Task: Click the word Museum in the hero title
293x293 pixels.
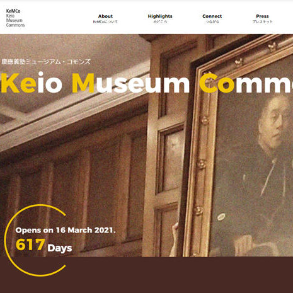Action: click(x=131, y=83)
